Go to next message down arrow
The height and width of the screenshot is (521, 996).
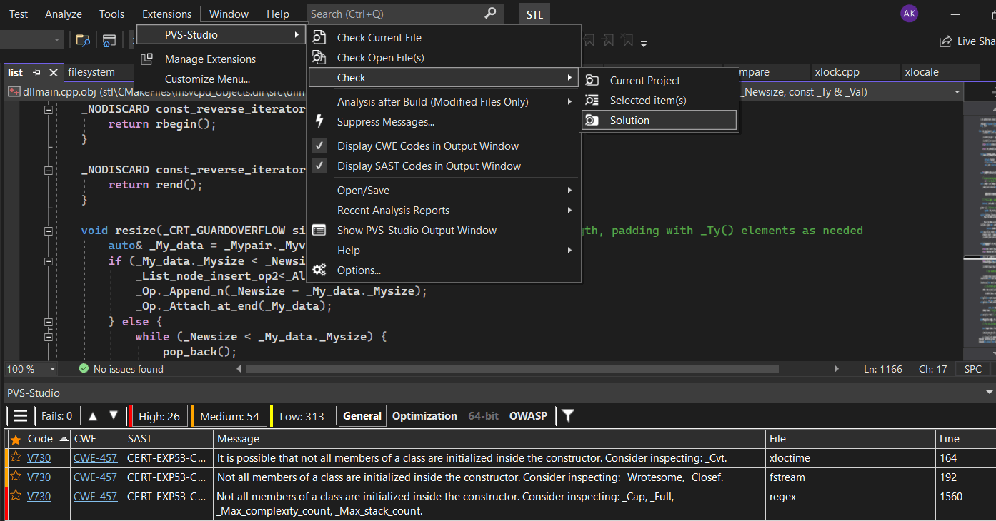click(x=113, y=415)
